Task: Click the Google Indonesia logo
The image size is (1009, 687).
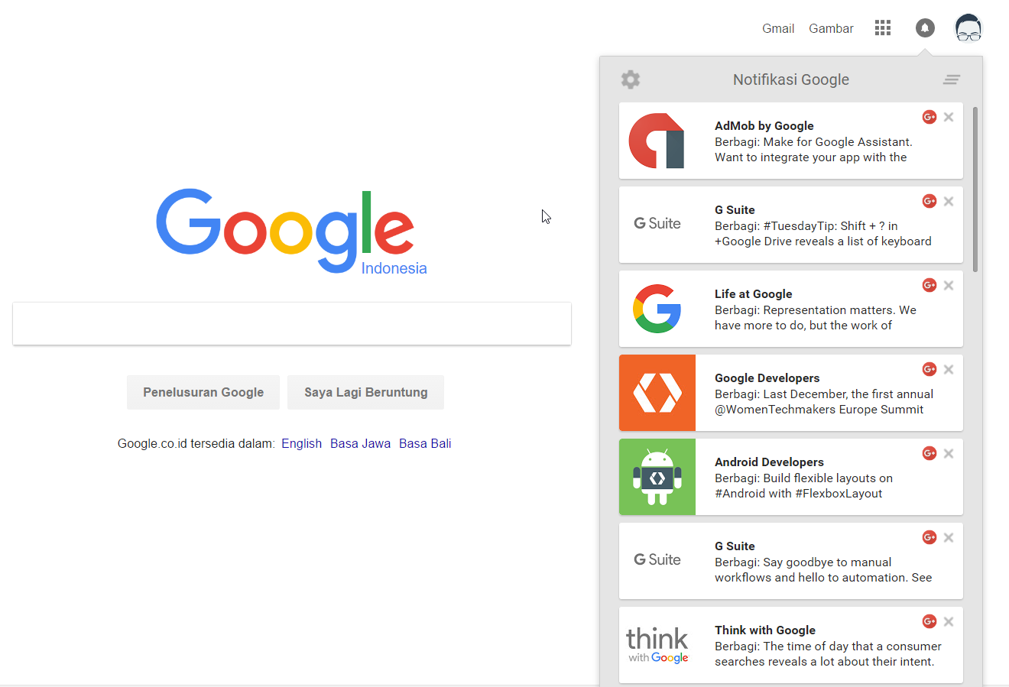Action: [291, 231]
